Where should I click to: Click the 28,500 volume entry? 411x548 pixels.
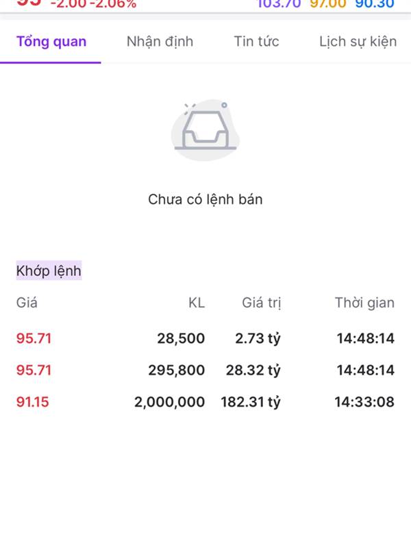point(181,338)
